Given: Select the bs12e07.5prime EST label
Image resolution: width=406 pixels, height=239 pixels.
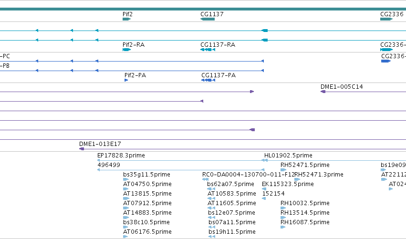Looking at the screenshot, I should tap(231, 213).
